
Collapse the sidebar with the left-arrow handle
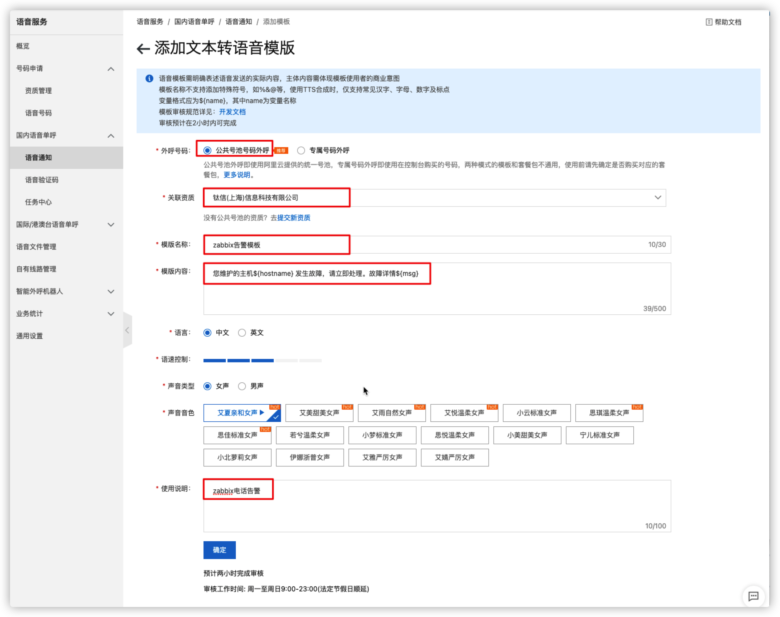click(x=127, y=330)
